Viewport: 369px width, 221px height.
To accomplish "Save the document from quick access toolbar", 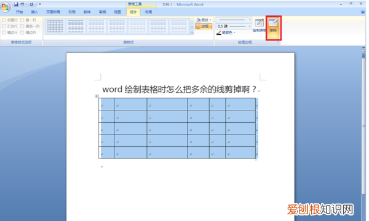I will [16, 4].
